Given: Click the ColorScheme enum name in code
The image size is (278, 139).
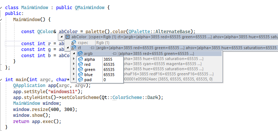Looking at the screenshot, I should (127, 98).
